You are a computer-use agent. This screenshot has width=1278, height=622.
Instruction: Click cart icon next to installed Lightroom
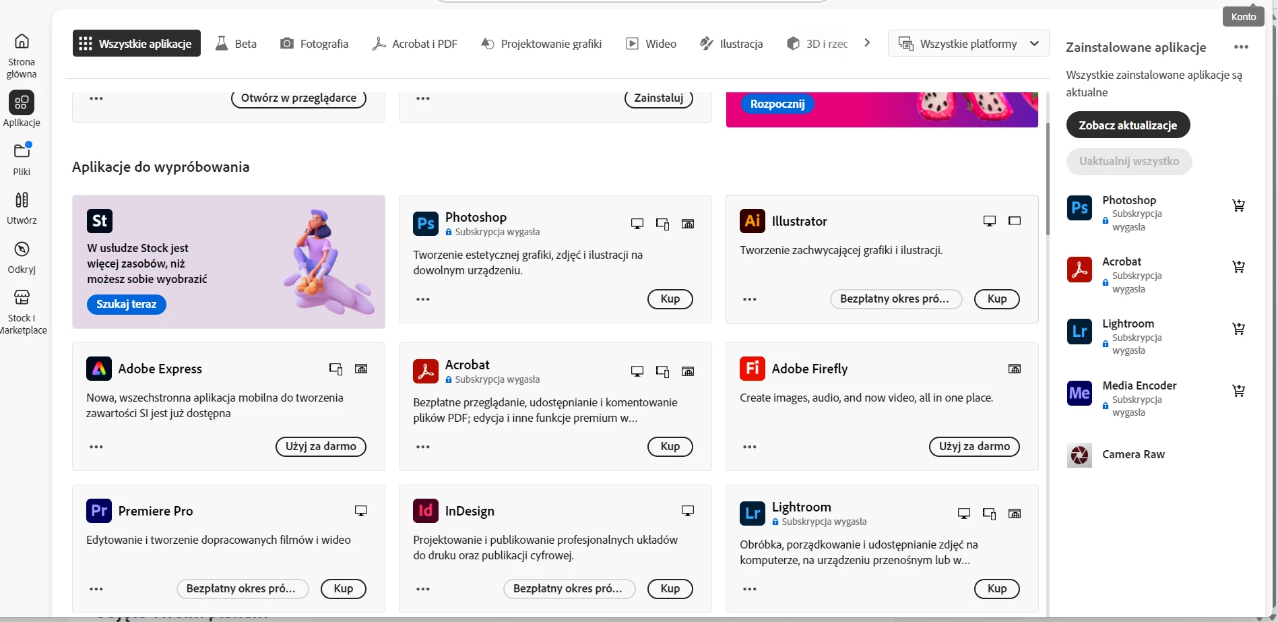click(1238, 328)
